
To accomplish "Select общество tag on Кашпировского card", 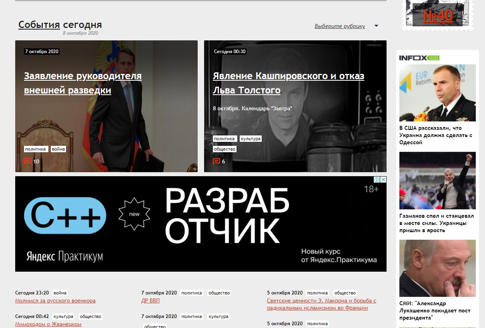I will (224, 149).
